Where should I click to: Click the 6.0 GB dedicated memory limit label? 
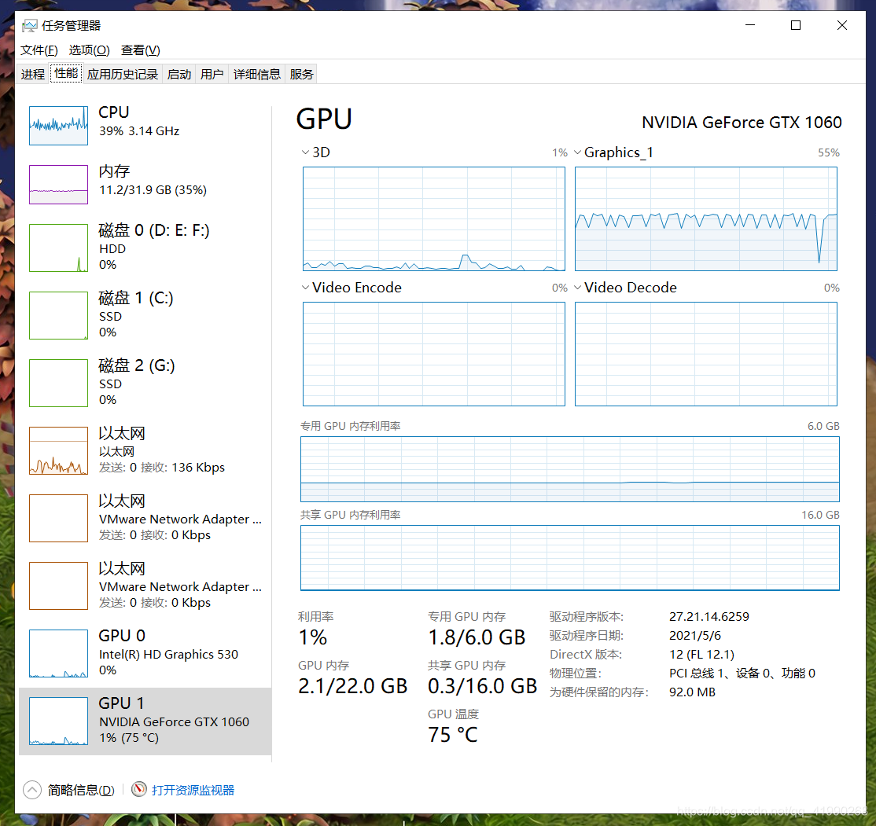(x=823, y=426)
